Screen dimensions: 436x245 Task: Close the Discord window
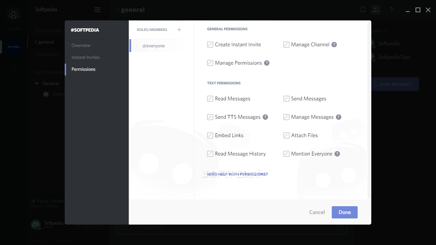(428, 10)
